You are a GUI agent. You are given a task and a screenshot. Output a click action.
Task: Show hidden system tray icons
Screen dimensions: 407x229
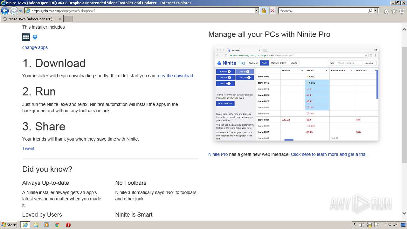pyautogui.click(x=355, y=225)
